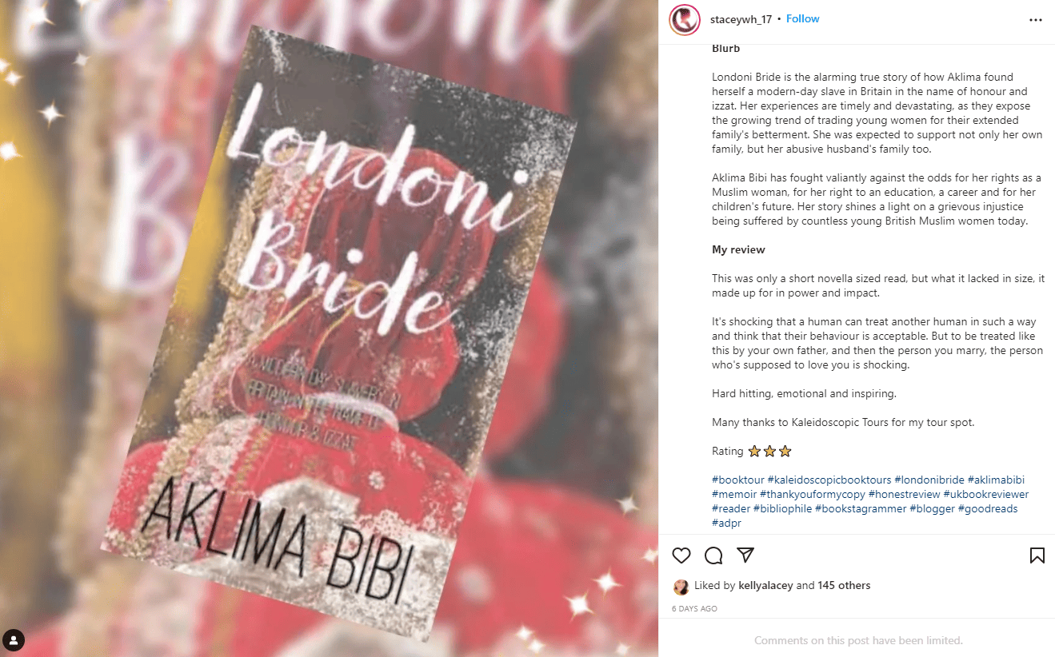Open the three-dot more options menu
1055x657 pixels.
click(x=1036, y=20)
